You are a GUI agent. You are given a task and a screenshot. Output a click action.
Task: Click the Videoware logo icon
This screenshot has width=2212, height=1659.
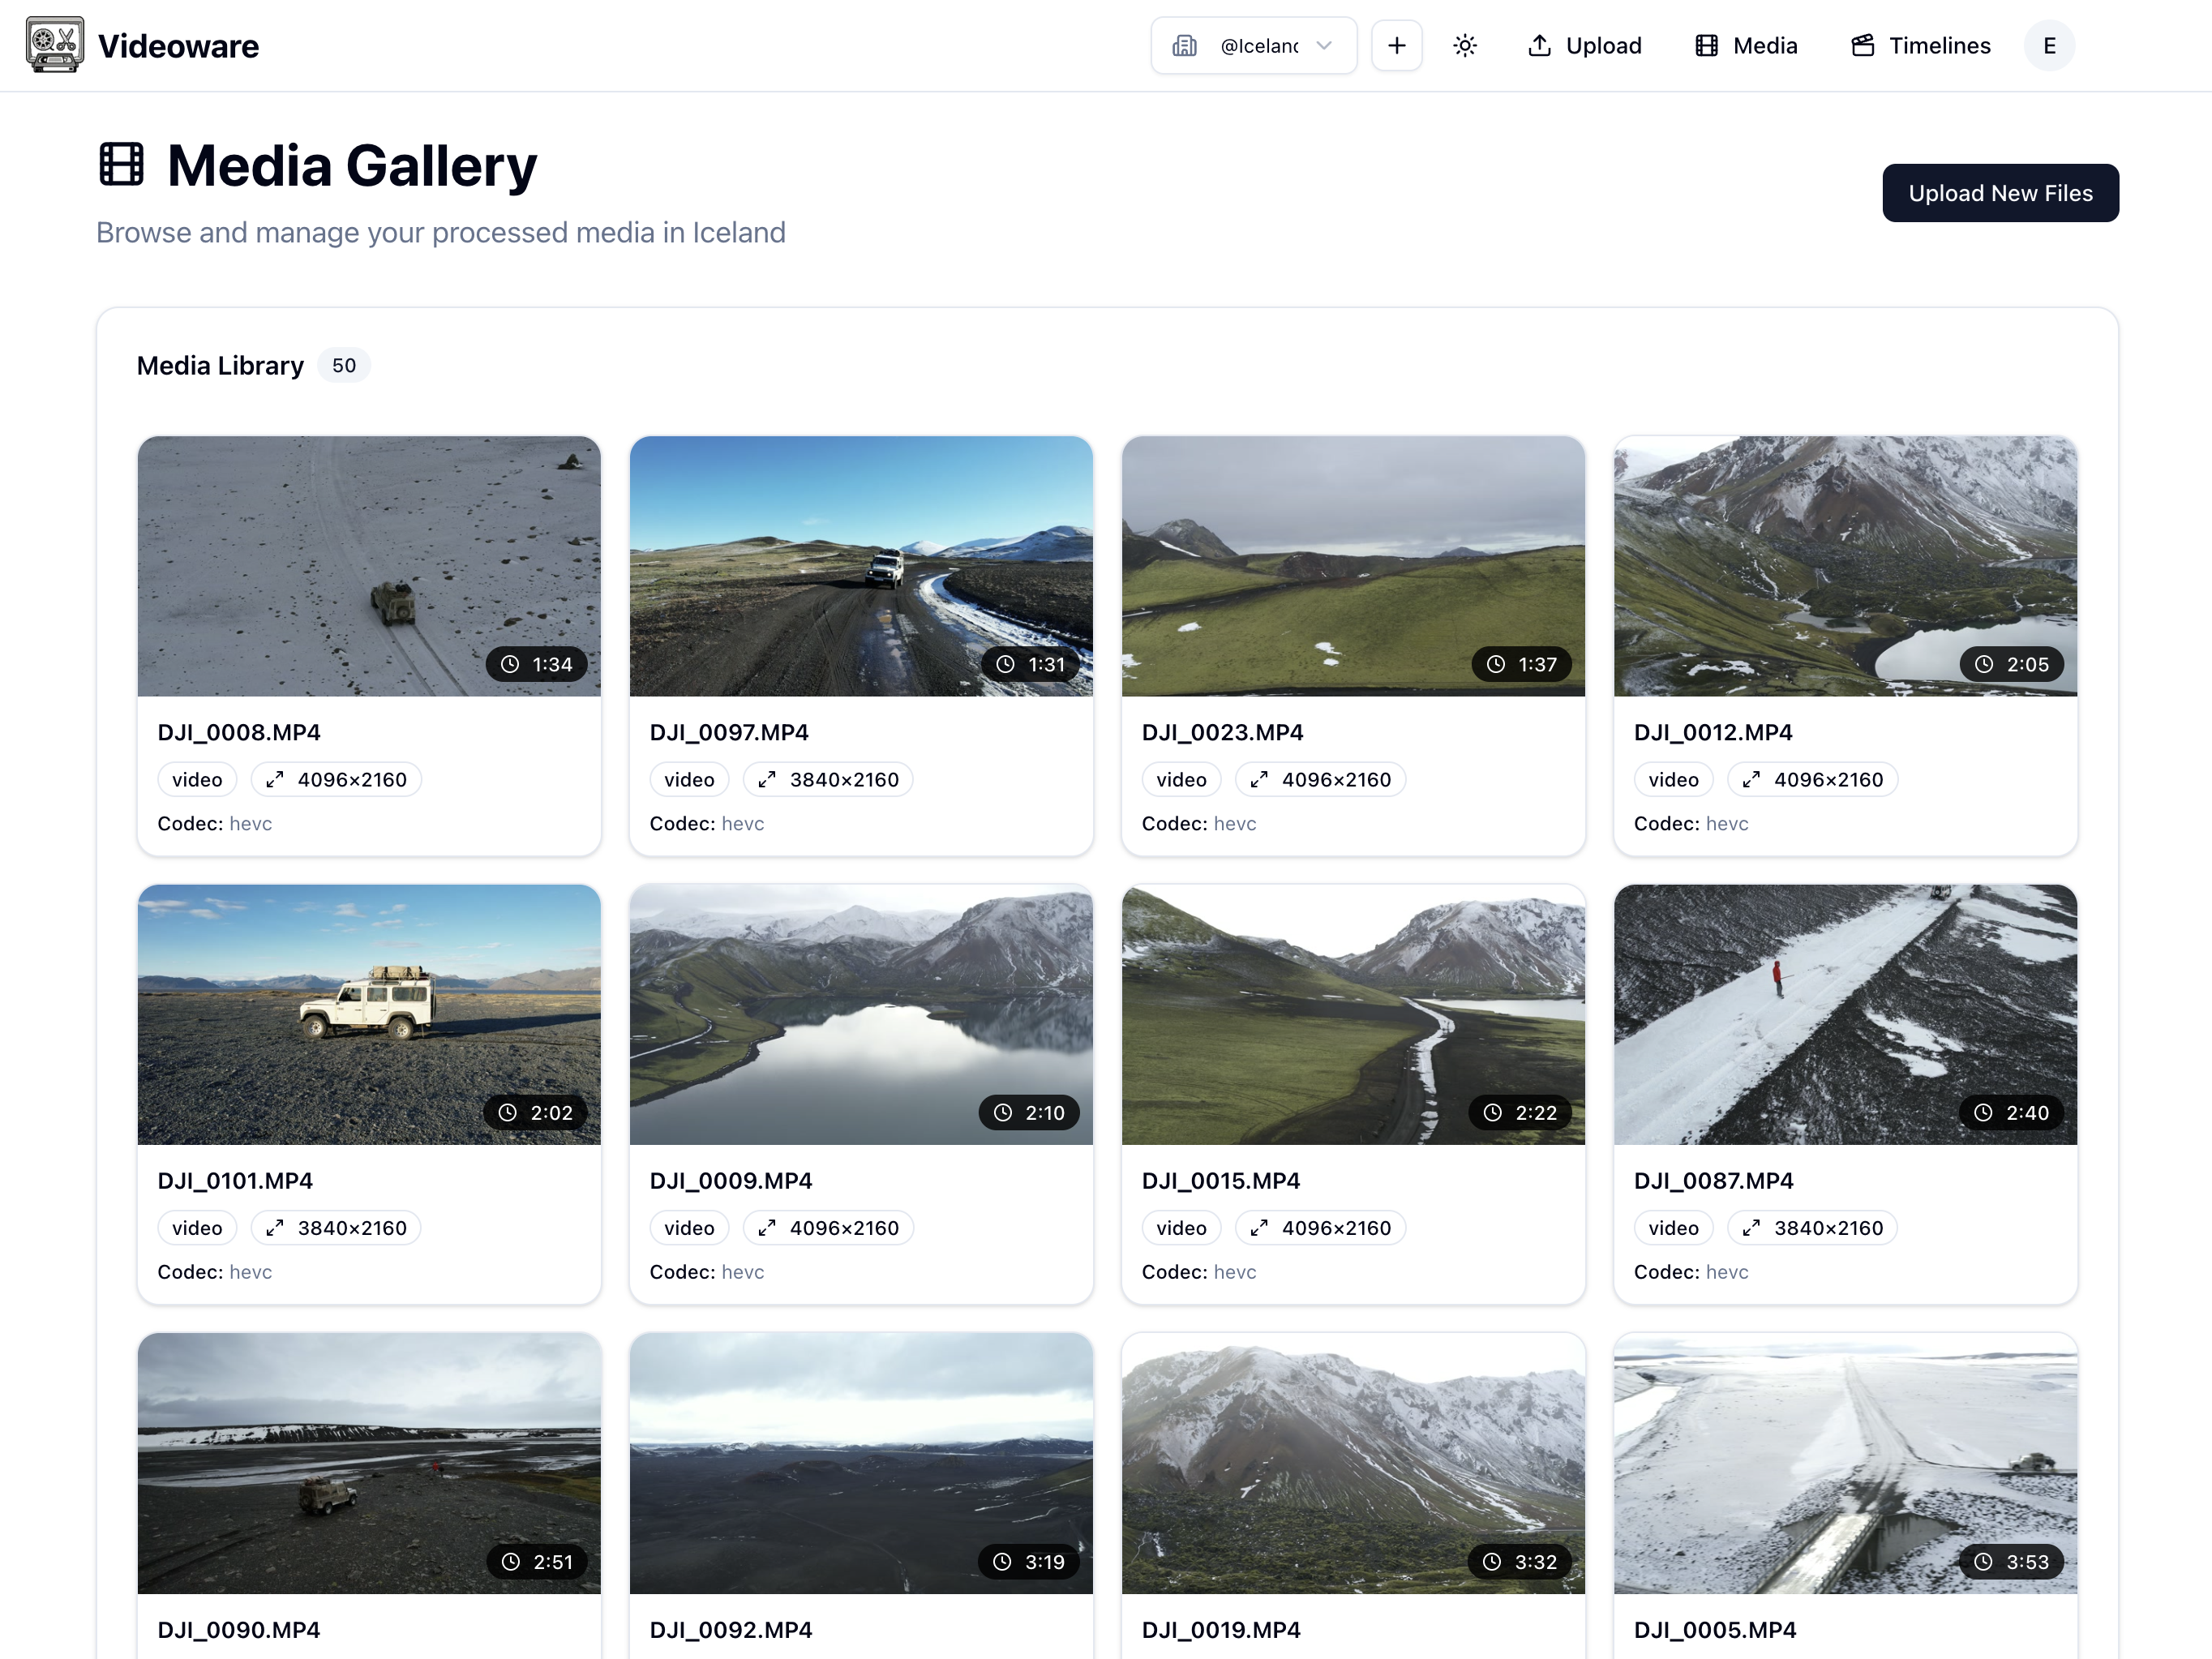[54, 45]
